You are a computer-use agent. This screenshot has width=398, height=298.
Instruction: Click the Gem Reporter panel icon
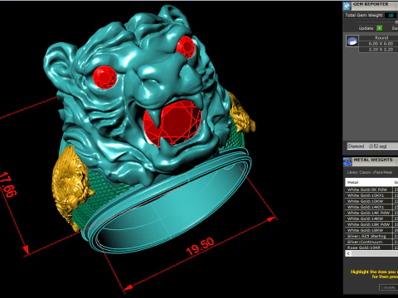pos(347,6)
